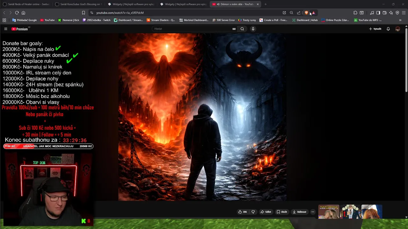Open the Brave Wallet icon
This screenshot has height=229, width=408.
384,13
